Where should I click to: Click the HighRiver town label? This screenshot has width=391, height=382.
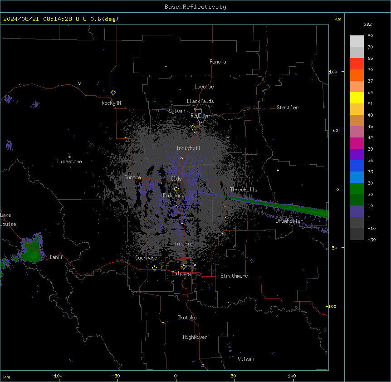coord(195,337)
